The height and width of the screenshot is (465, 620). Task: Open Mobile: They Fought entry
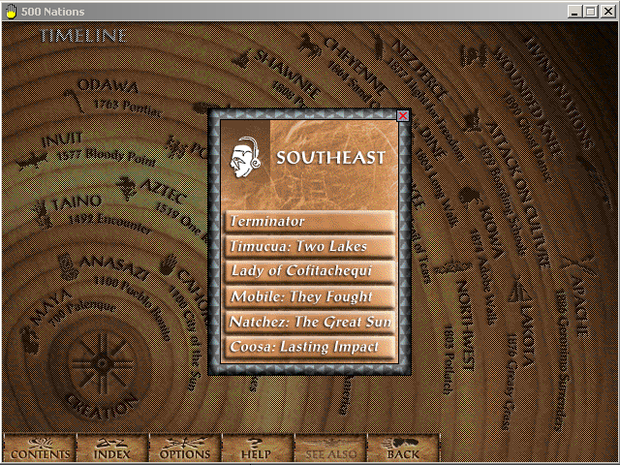(310, 296)
